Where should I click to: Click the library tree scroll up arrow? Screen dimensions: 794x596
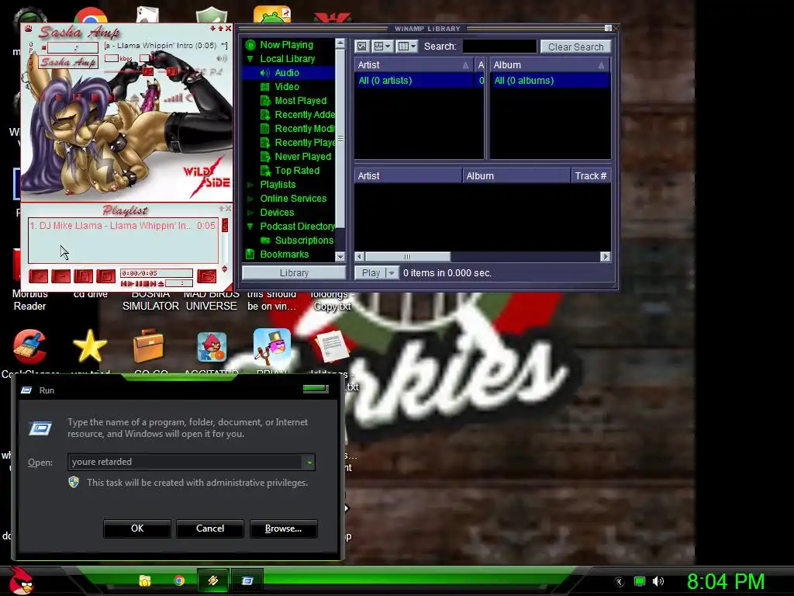340,43
